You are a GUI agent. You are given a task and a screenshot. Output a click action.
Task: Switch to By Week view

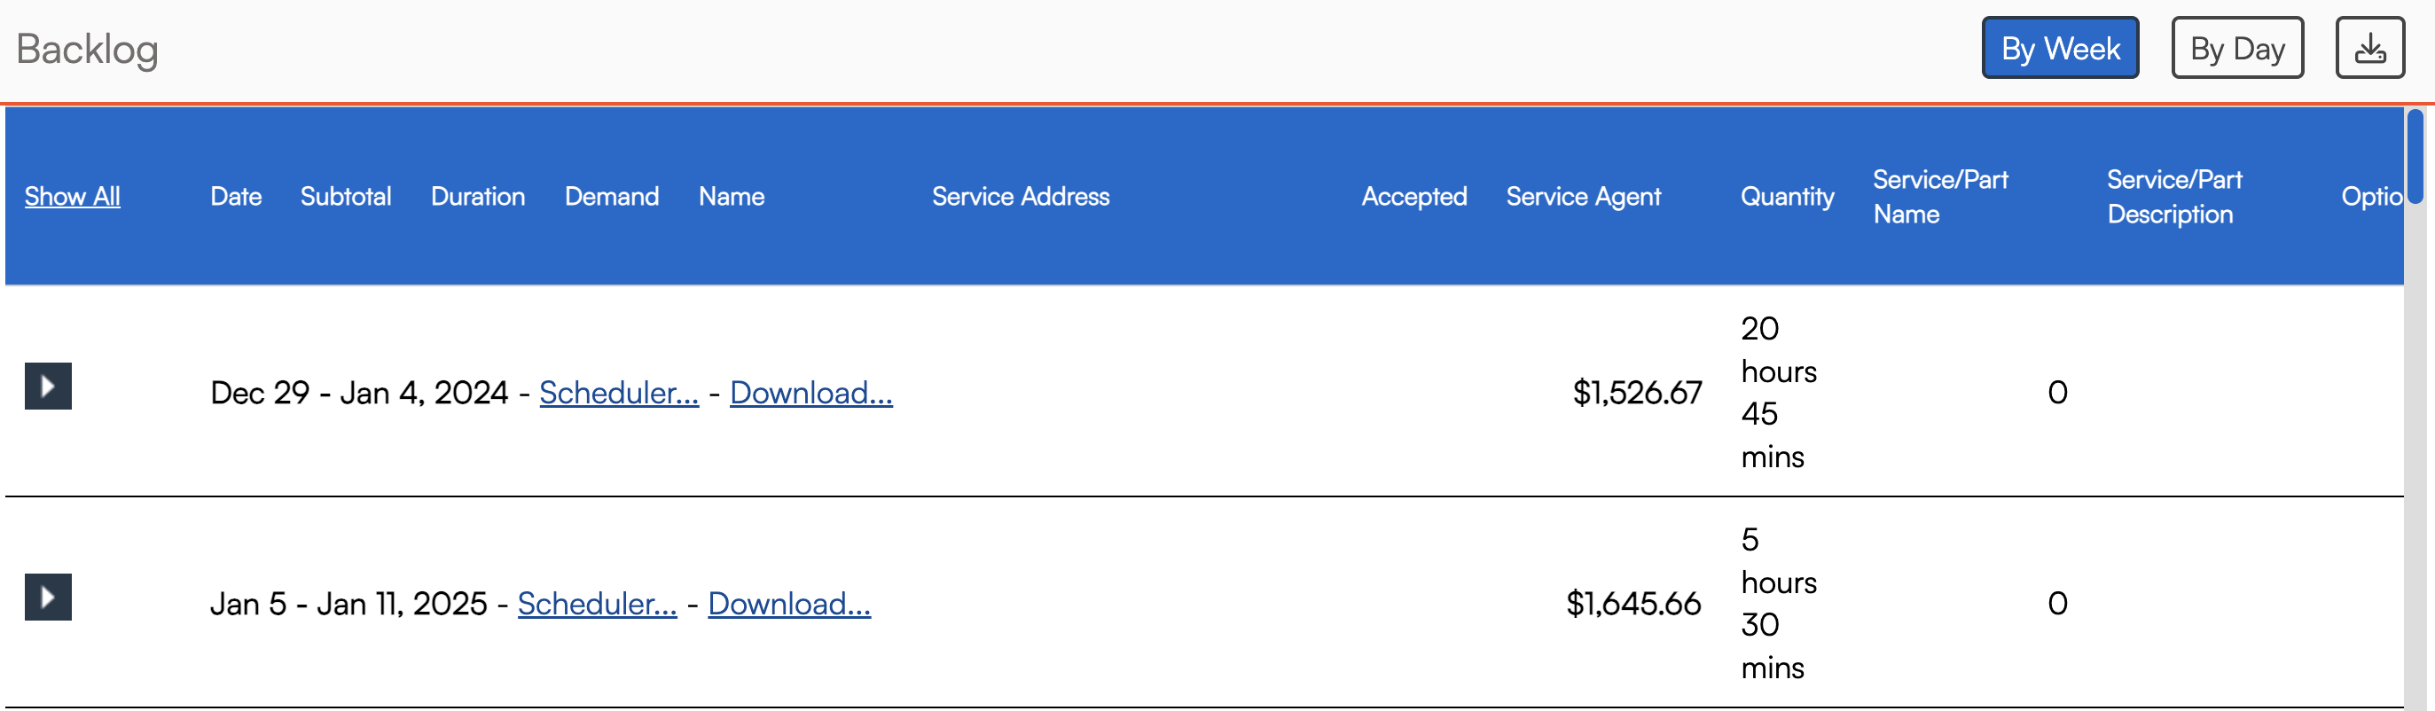pos(2059,48)
